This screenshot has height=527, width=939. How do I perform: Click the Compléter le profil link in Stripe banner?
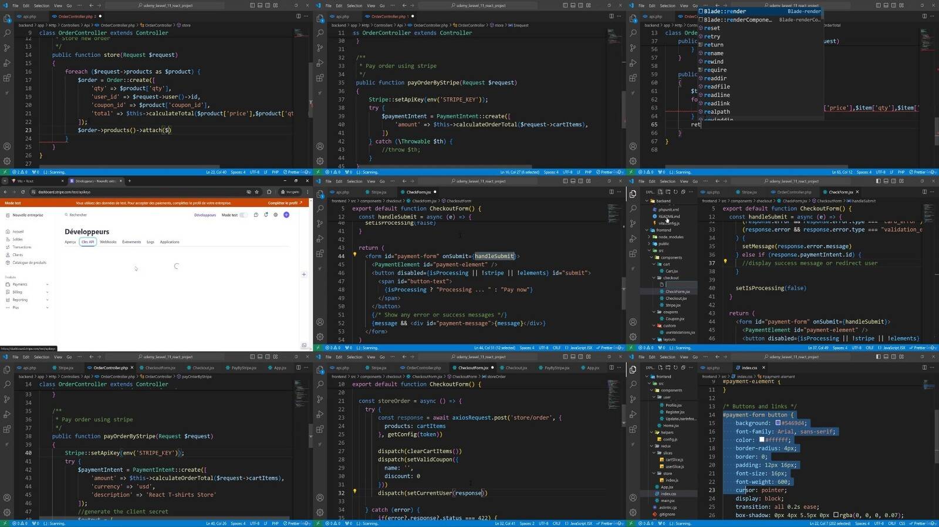click(x=285, y=203)
